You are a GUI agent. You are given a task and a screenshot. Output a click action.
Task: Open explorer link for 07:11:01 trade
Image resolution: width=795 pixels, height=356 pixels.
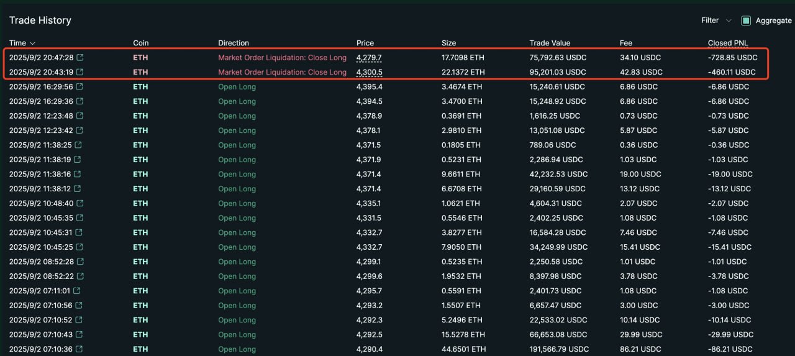(x=77, y=291)
